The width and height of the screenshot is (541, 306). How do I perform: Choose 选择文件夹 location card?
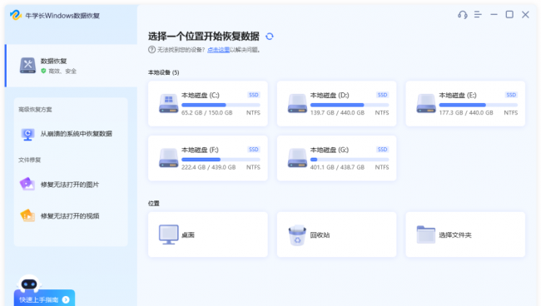[x=465, y=234]
